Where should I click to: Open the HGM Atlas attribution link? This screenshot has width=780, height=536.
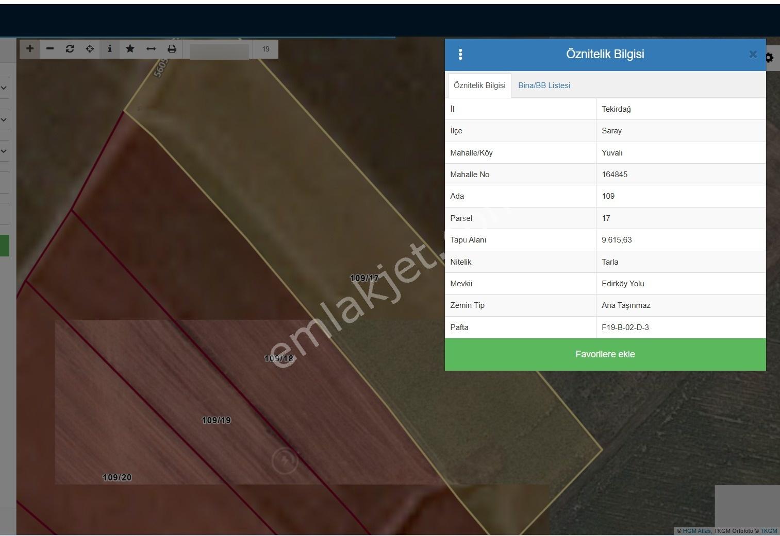click(696, 531)
